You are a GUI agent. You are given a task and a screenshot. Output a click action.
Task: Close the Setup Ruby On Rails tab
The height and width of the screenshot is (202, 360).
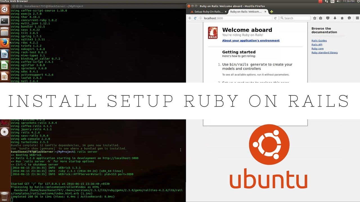(226, 12)
